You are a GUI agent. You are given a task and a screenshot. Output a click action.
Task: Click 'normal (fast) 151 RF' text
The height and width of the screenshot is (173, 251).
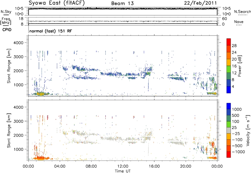pyautogui.click(x=51, y=31)
